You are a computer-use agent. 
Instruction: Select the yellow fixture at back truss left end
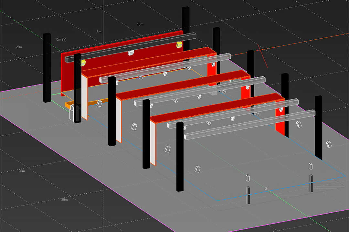coord(83,63)
